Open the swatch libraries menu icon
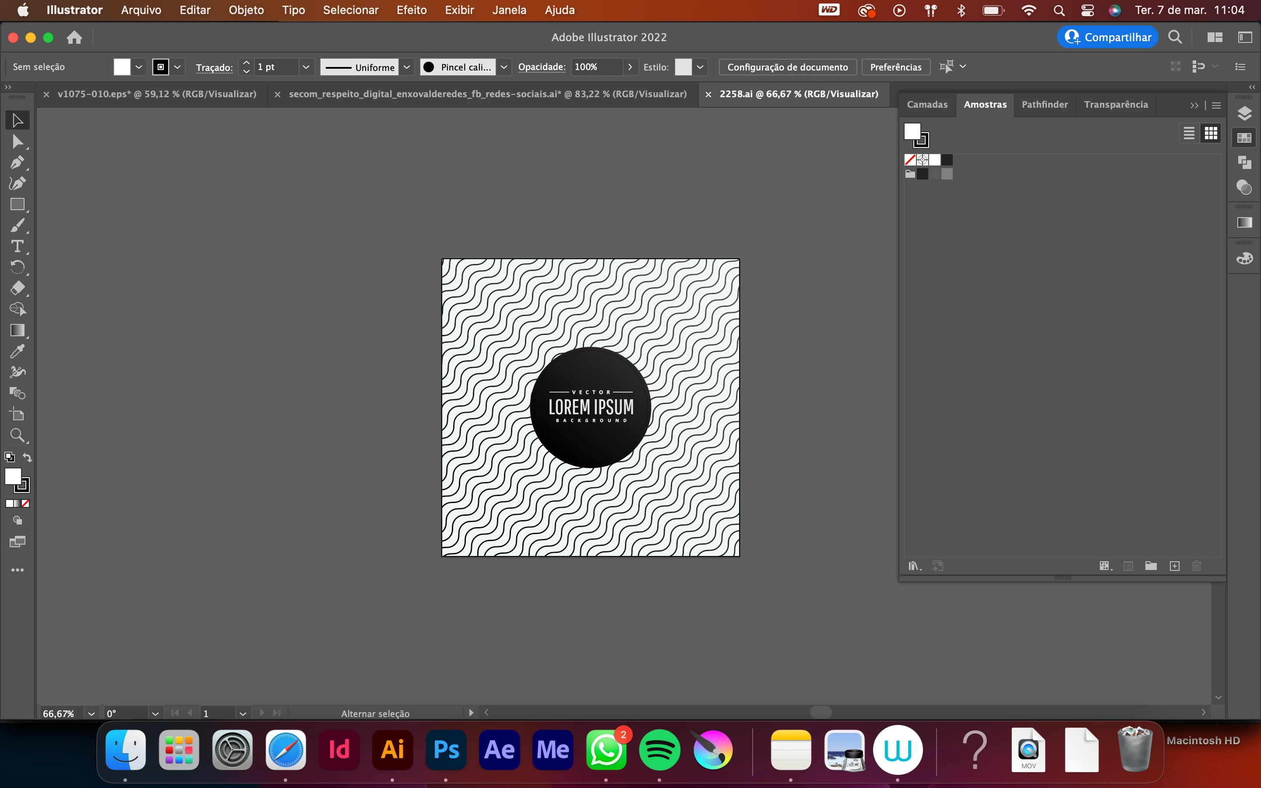The image size is (1261, 788). (915, 566)
